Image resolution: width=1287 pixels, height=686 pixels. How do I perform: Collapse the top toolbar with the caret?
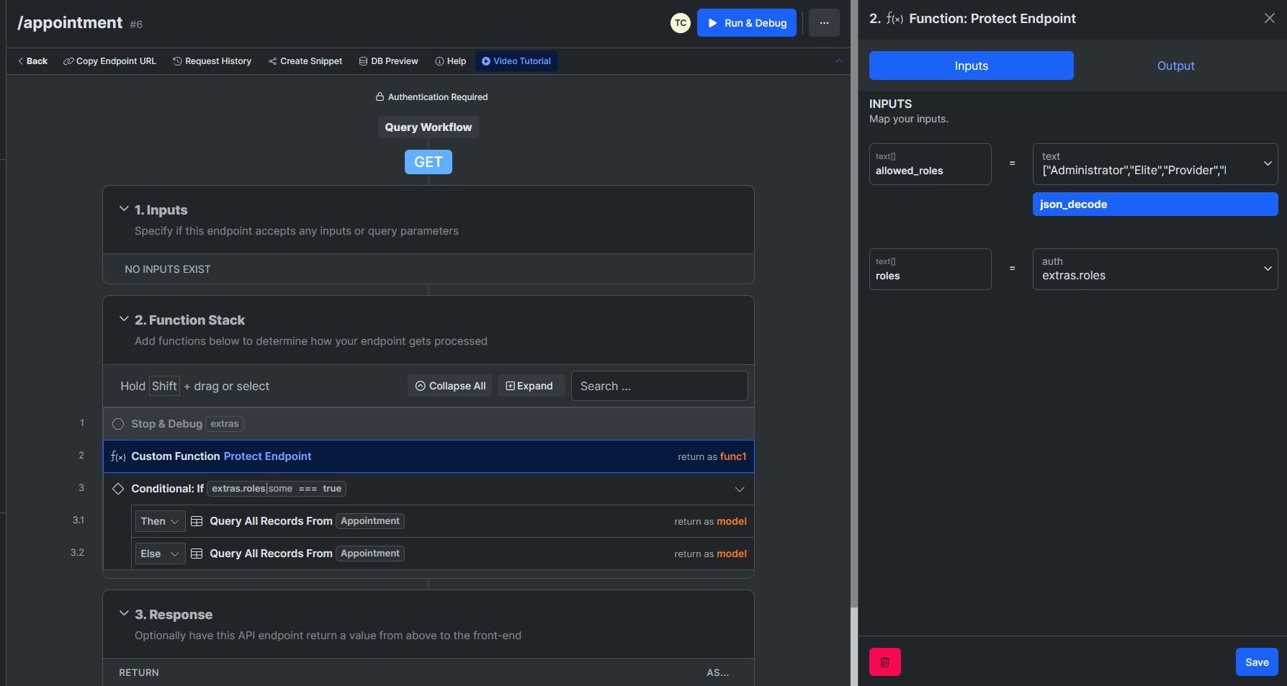point(839,61)
